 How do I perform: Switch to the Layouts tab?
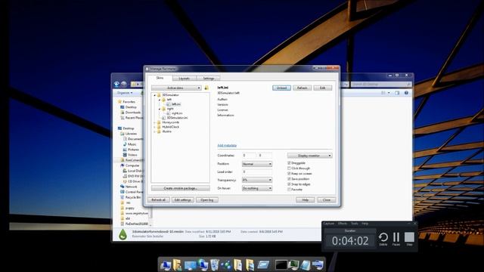pos(185,79)
